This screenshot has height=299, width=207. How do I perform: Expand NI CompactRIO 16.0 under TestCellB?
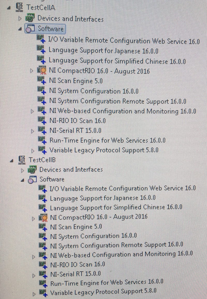coord(33,218)
